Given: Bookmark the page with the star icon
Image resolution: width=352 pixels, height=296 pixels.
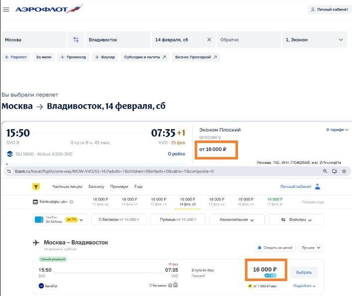Looking at the screenshot, I should pyautogui.click(x=335, y=171).
